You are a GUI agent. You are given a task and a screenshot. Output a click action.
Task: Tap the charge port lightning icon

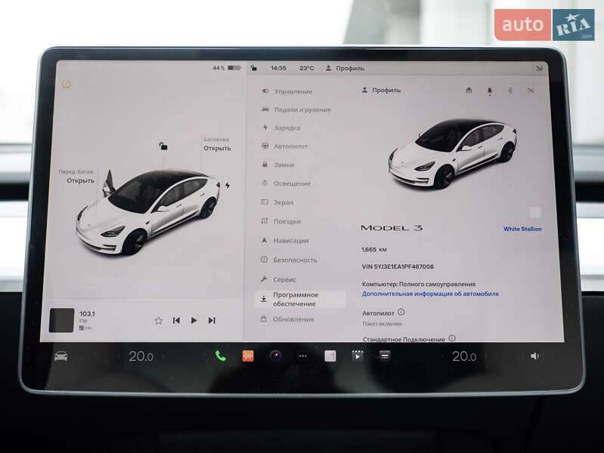pos(228,186)
